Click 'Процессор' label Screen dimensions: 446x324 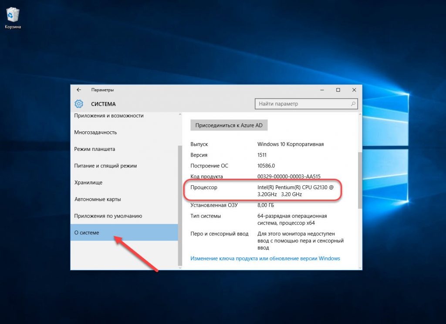tap(204, 187)
